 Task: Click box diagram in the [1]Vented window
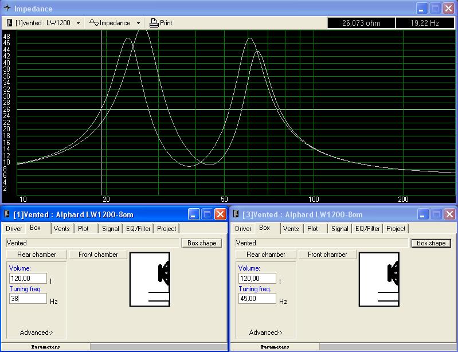(x=150, y=279)
